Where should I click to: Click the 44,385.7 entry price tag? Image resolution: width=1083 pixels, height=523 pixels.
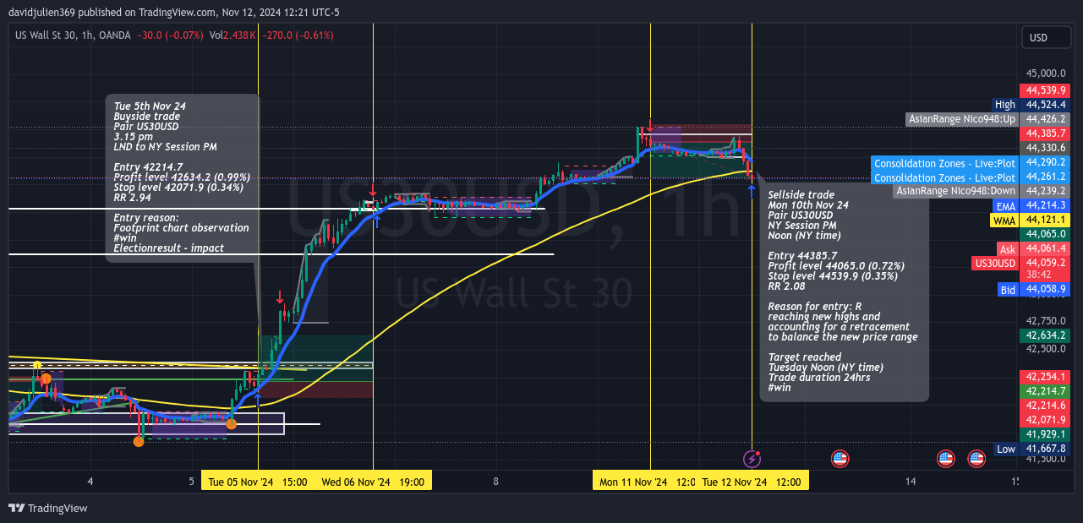click(1047, 133)
